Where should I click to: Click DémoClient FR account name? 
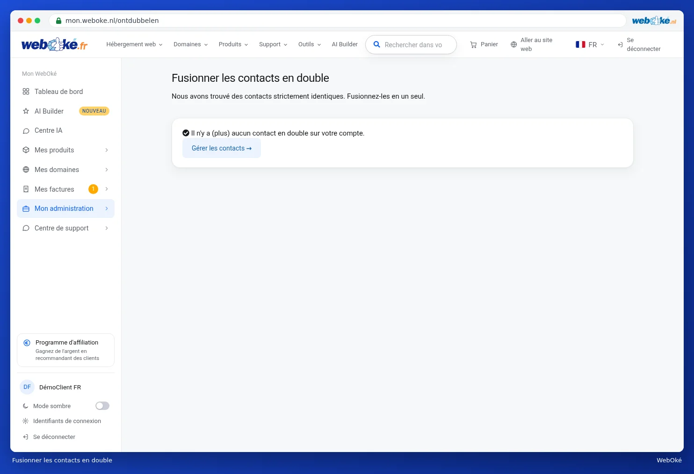(x=60, y=388)
